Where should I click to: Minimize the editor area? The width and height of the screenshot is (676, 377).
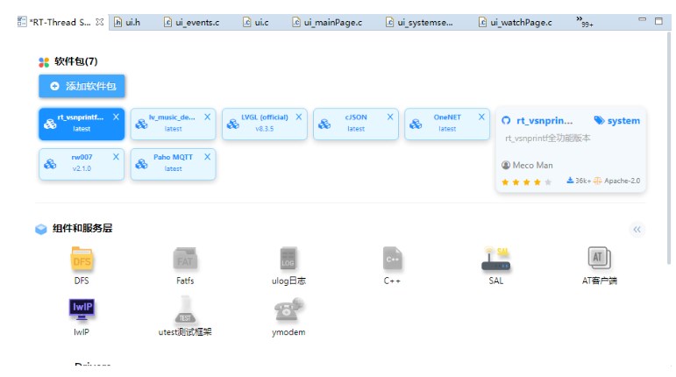coord(643,20)
